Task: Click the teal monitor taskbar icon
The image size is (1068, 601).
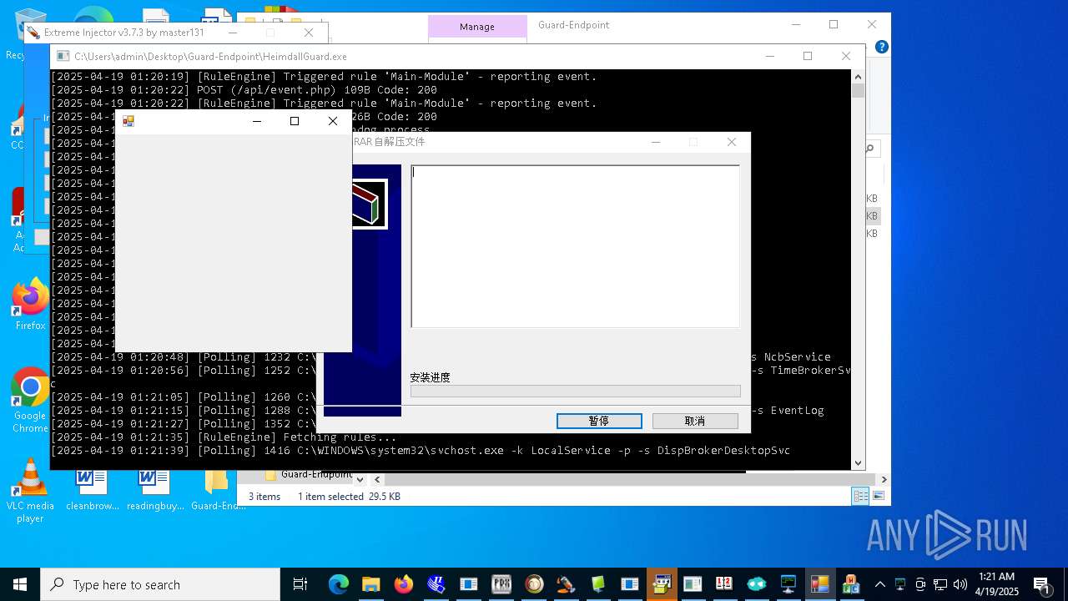Action: (x=788, y=584)
